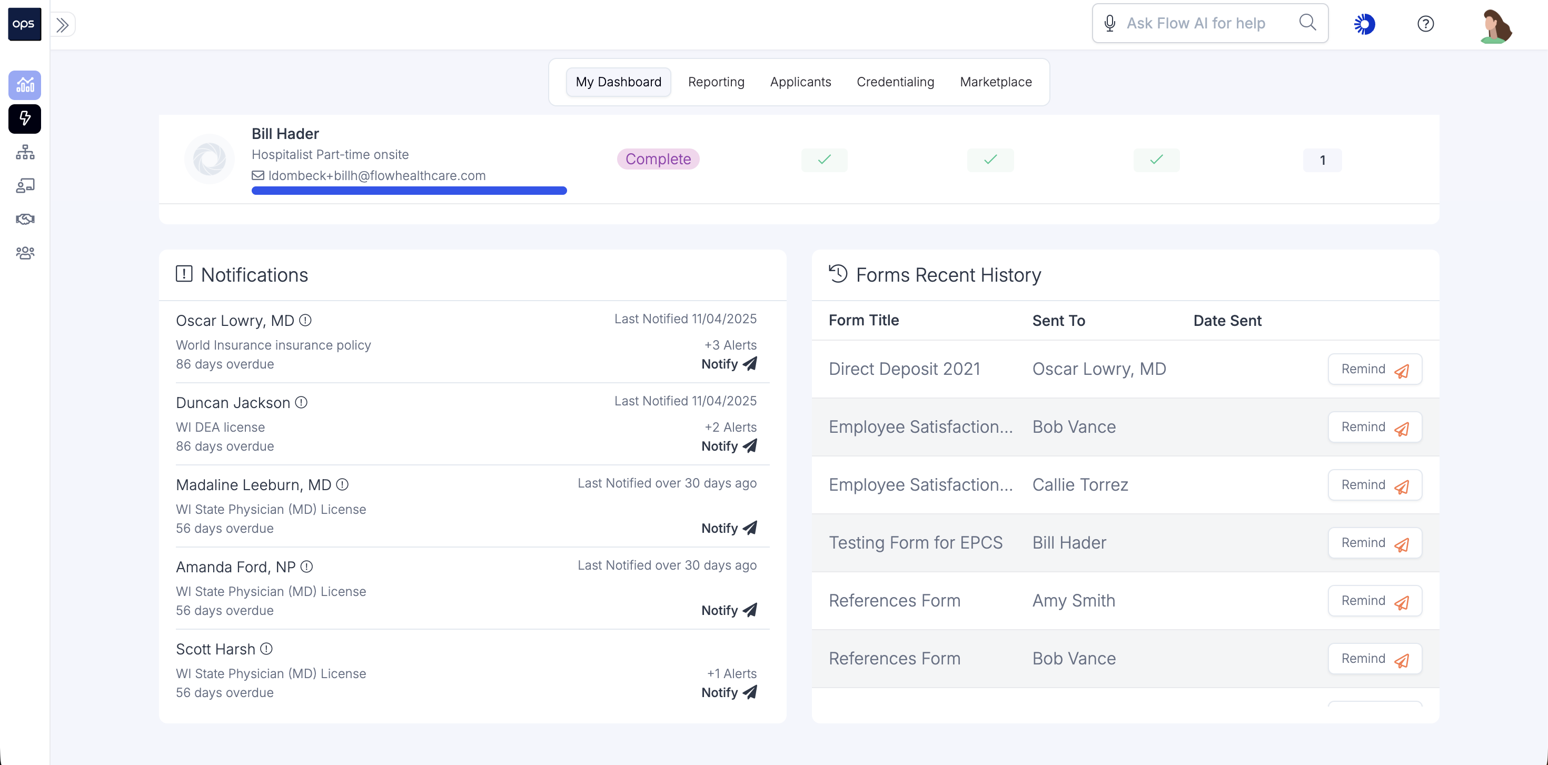The height and width of the screenshot is (765, 1548).
Task: Expand the sidebar with double chevron
Action: [x=63, y=25]
